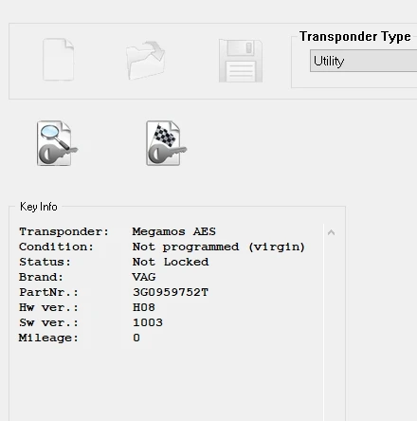Click the PartNr. field label

(x=48, y=292)
